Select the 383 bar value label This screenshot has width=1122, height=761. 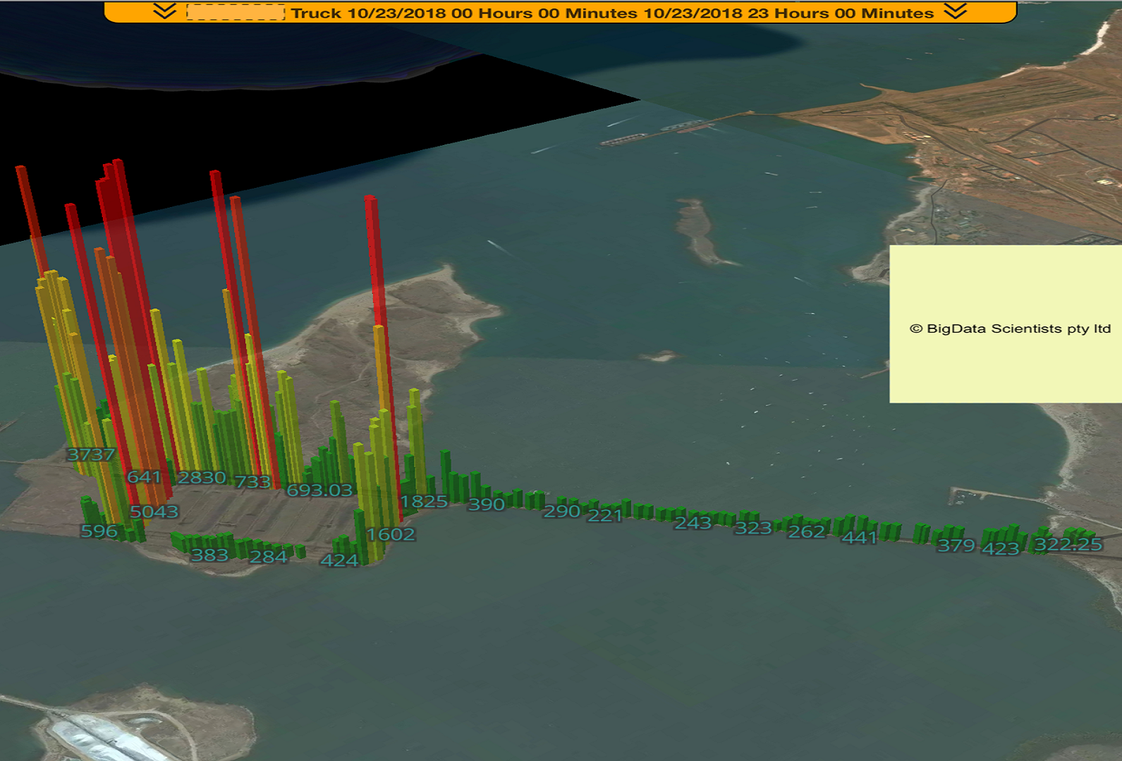pos(210,555)
